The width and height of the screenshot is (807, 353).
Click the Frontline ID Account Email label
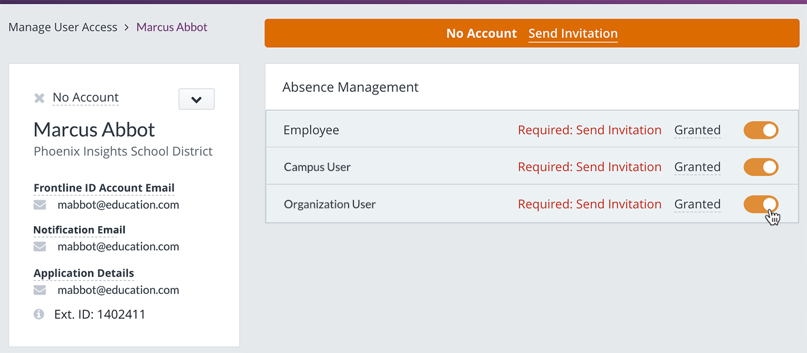click(x=104, y=188)
